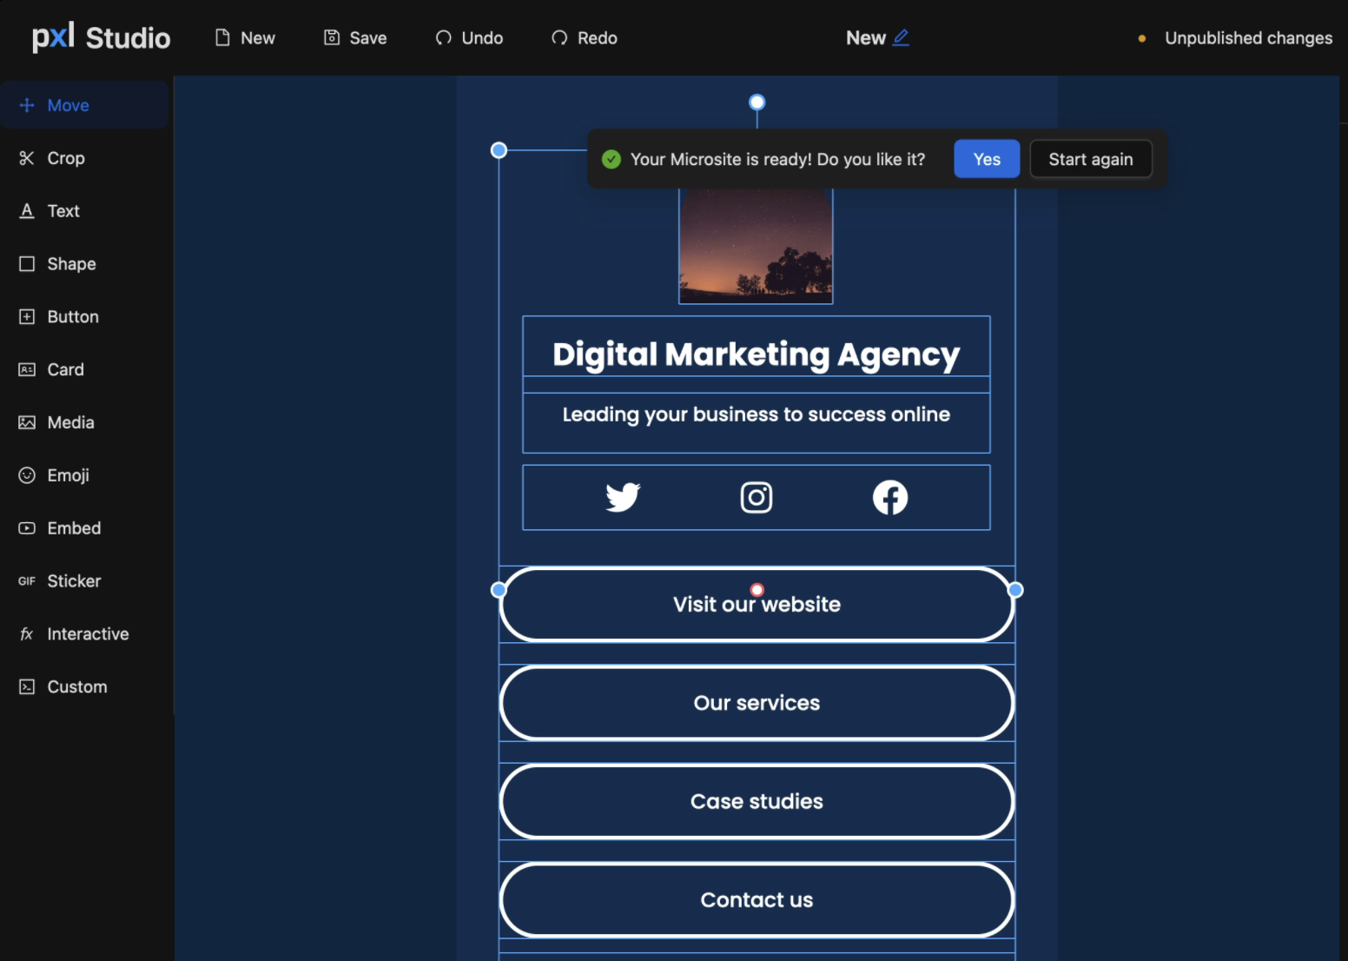
Task: Click the Start again button
Action: tap(1091, 159)
